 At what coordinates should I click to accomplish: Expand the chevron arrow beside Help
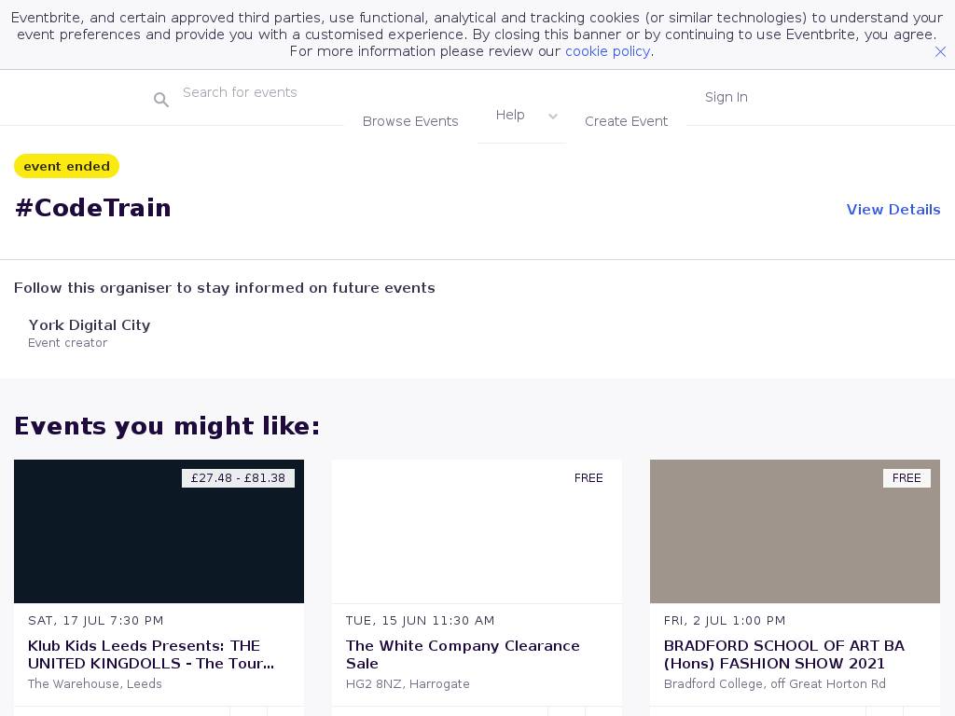coord(553,117)
